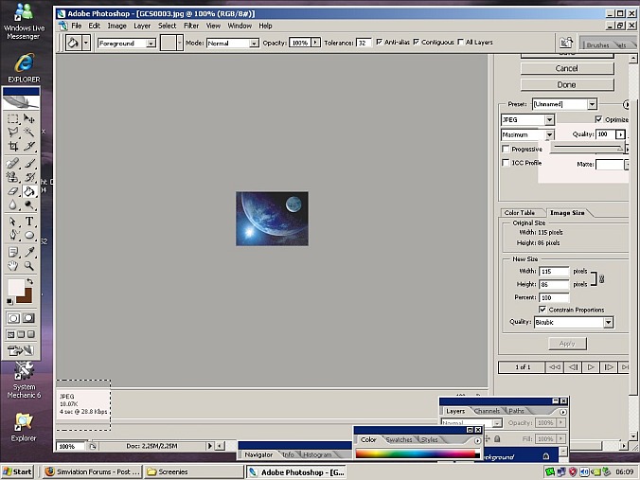Enable the Progressive checkbox
Image resolution: width=640 pixels, height=480 pixels.
506,149
